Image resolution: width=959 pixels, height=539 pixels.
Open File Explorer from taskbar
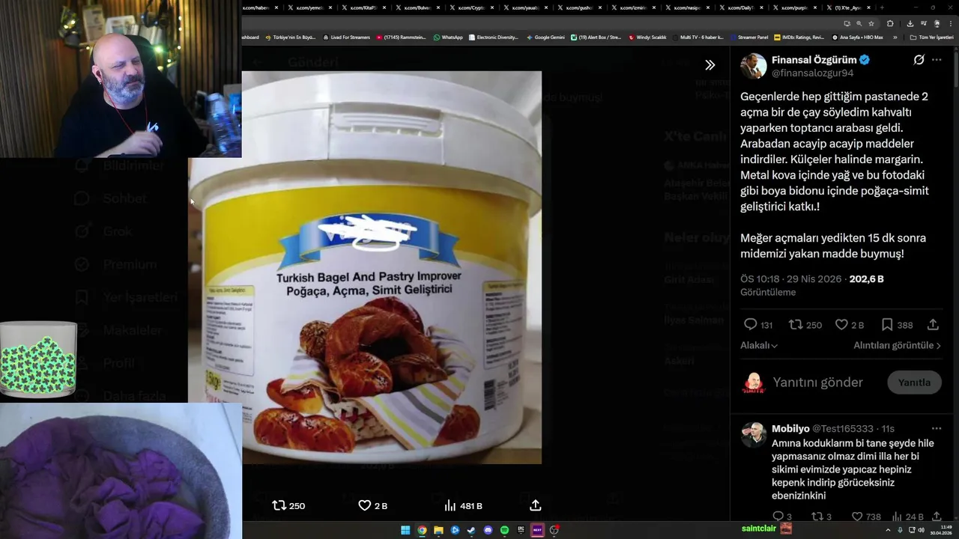(x=438, y=530)
